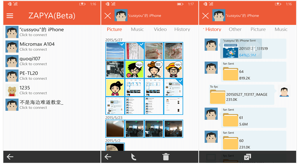Deselect the checked document photo thumbnail

(x=134, y=51)
